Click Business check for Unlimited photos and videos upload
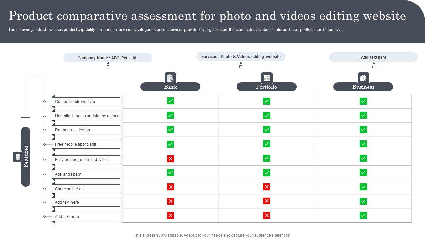This screenshot has height=239, width=425. 363,115
